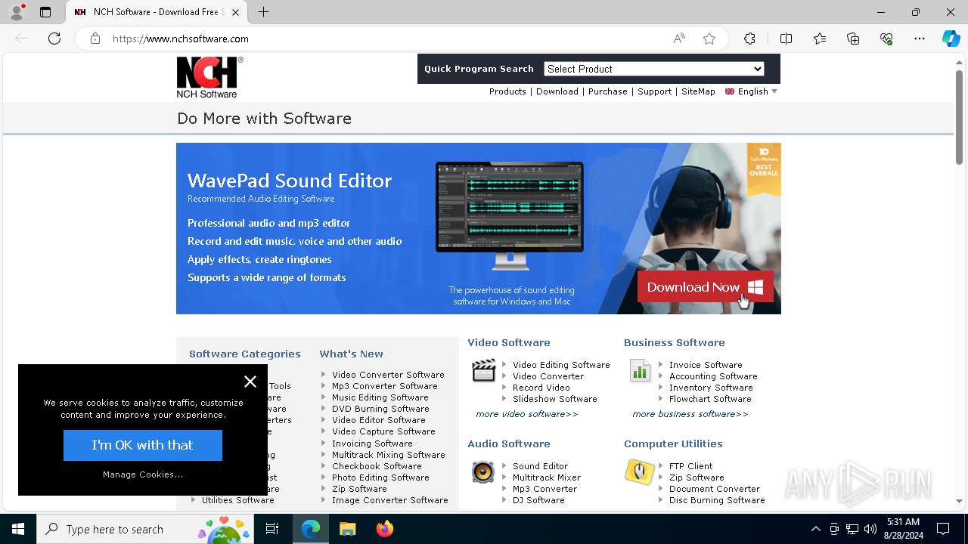Click the Audio Software speaker icon
This screenshot has width=968, height=544.
(x=483, y=471)
